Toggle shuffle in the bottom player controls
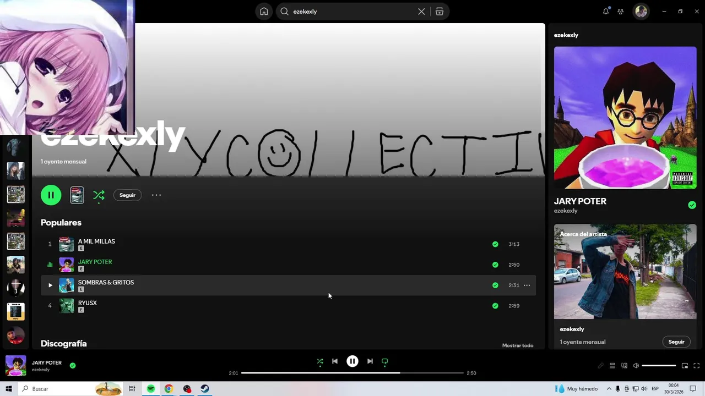 [320, 361]
